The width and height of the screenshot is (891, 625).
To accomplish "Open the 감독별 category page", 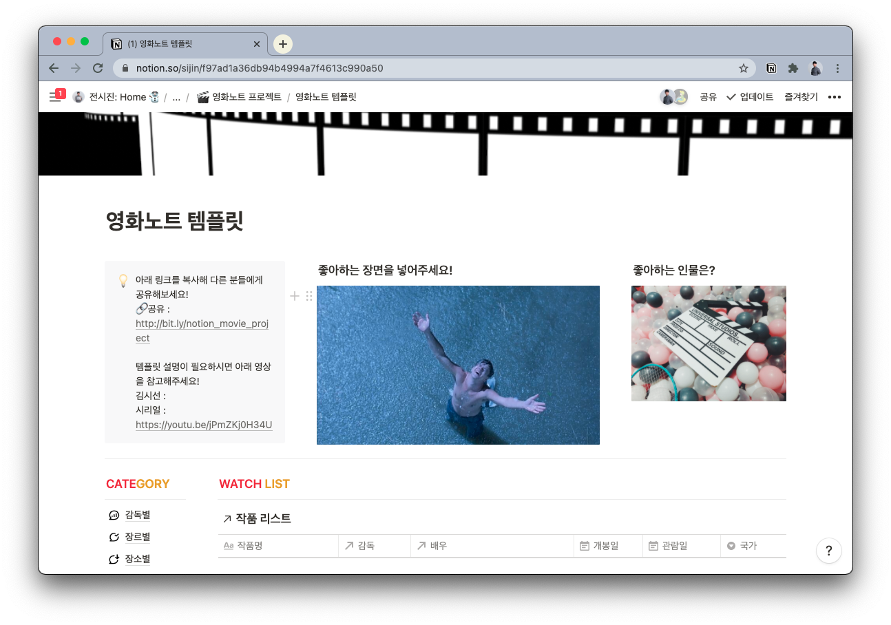I will [x=137, y=515].
